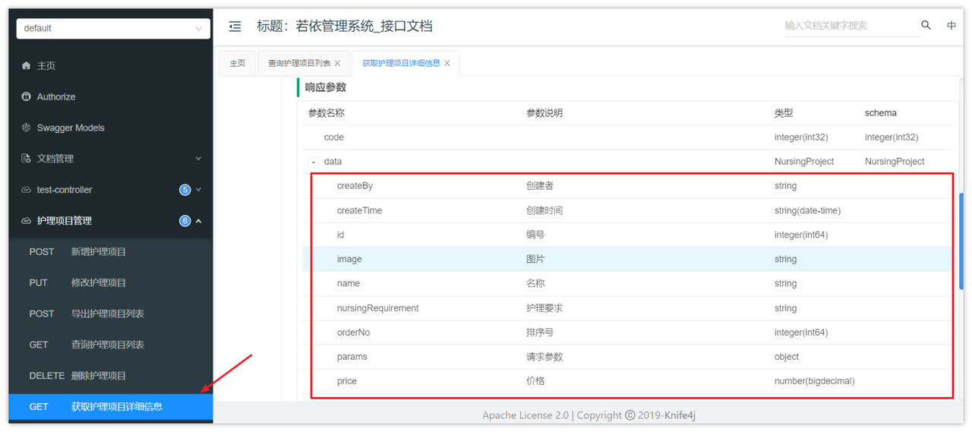Click the params parameter name
The height and width of the screenshot is (432, 972).
point(352,357)
